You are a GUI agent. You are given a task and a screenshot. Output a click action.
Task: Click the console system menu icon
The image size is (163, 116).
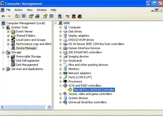pyautogui.click(x=2, y=10)
